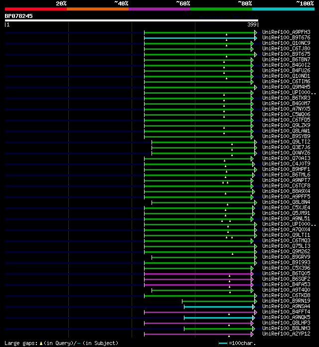The image size is (319, 347).
Task: Pick the UniRef100_C6TMQ3 hit name
Action: (x=286, y=240)
